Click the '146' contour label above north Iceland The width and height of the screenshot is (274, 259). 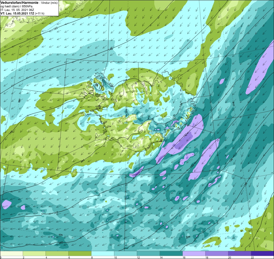[x=125, y=80]
